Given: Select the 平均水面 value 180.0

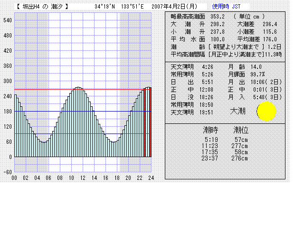Looking at the screenshot, I should [218, 39].
